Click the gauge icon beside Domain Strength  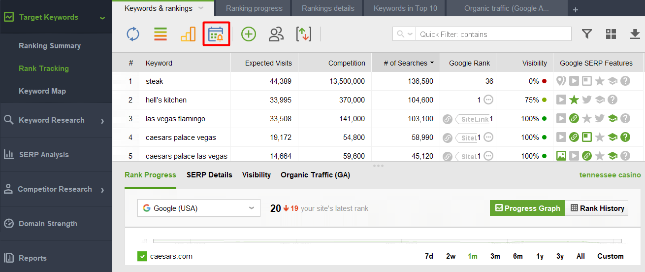click(x=9, y=223)
